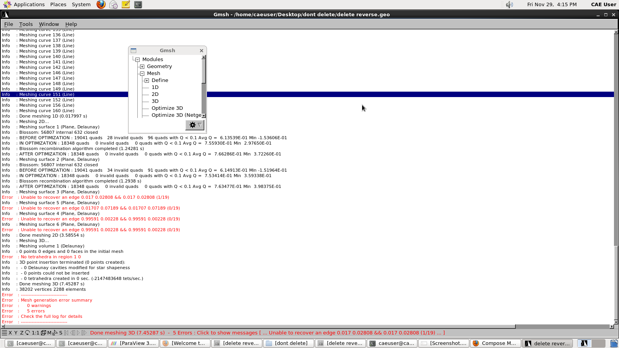Open the Window menu

49,24
